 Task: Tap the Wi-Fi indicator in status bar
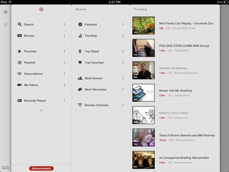[x=10, y=2]
